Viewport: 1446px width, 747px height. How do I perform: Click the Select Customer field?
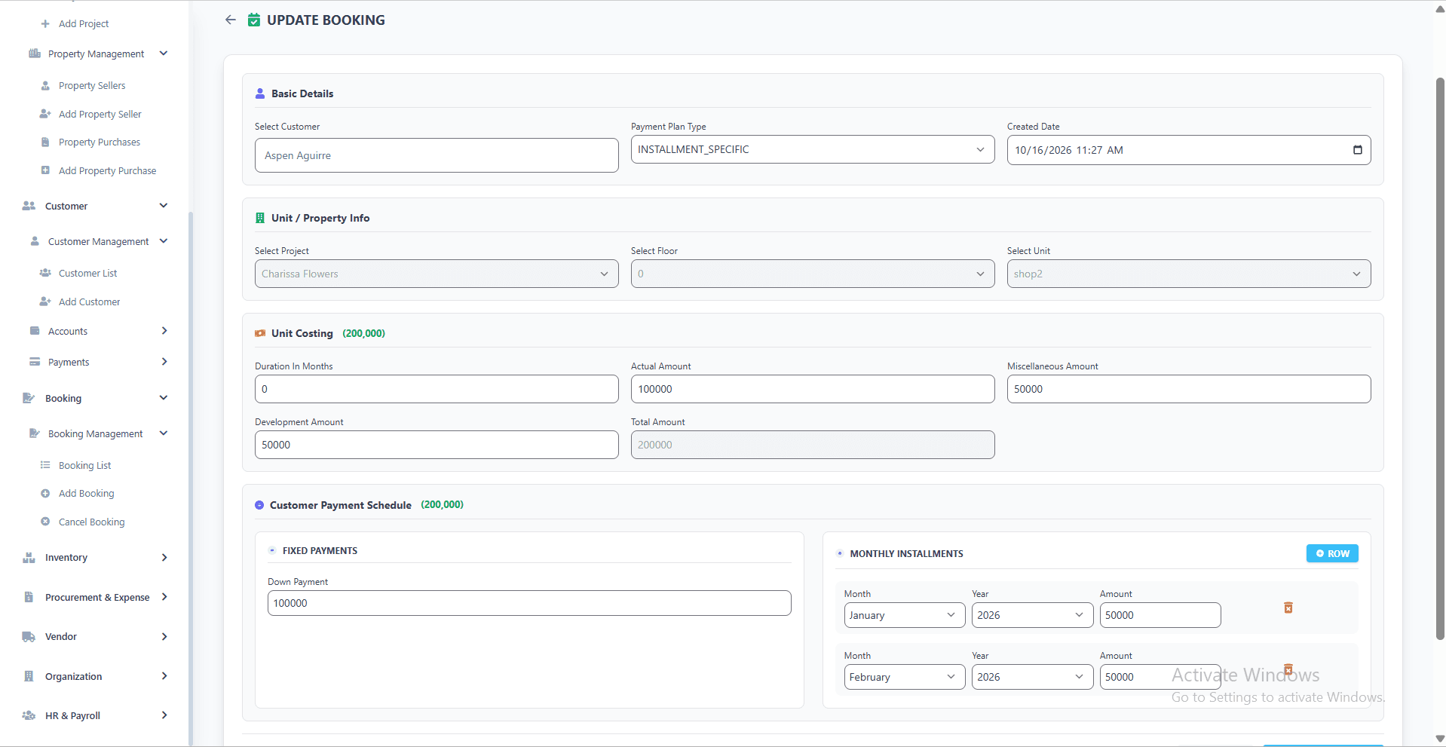pos(437,155)
